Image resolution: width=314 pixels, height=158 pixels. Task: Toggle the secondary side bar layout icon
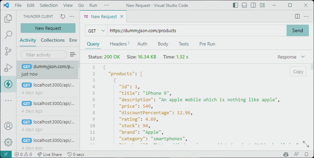(x=253, y=5)
